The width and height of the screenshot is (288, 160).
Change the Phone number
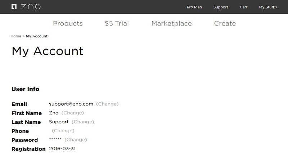point(63,131)
